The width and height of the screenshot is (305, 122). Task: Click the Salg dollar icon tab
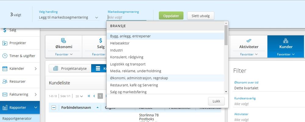[100, 40]
